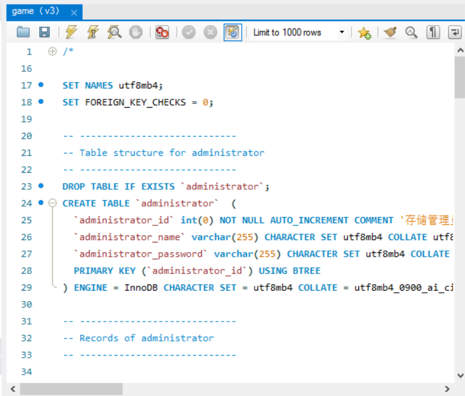Viewport: 465px width, 396px height.
Task: Click '-- Table structure for administrator' comment
Action: tap(164, 153)
